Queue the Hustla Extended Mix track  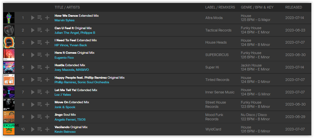tap(39, 67)
